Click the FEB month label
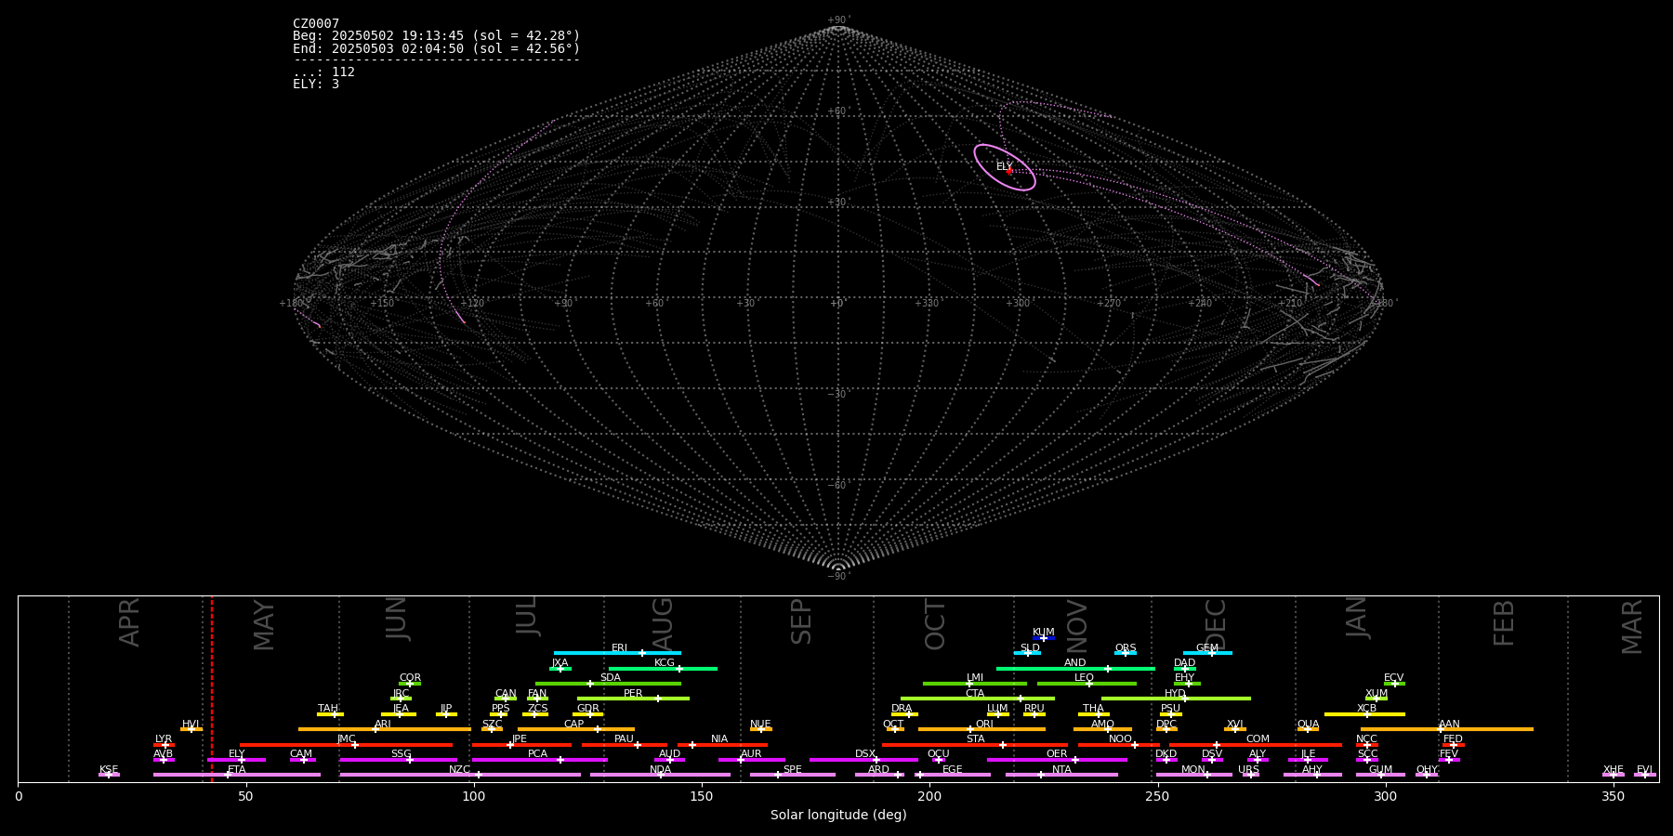Image resolution: width=1673 pixels, height=836 pixels. click(x=1504, y=623)
